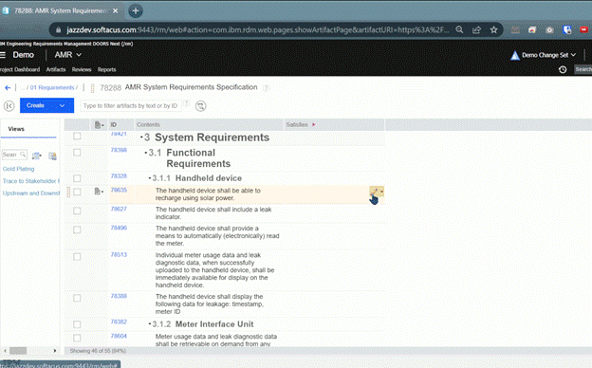Click the red YouTube extension icon
The image size is (592, 368).
[x=584, y=29]
